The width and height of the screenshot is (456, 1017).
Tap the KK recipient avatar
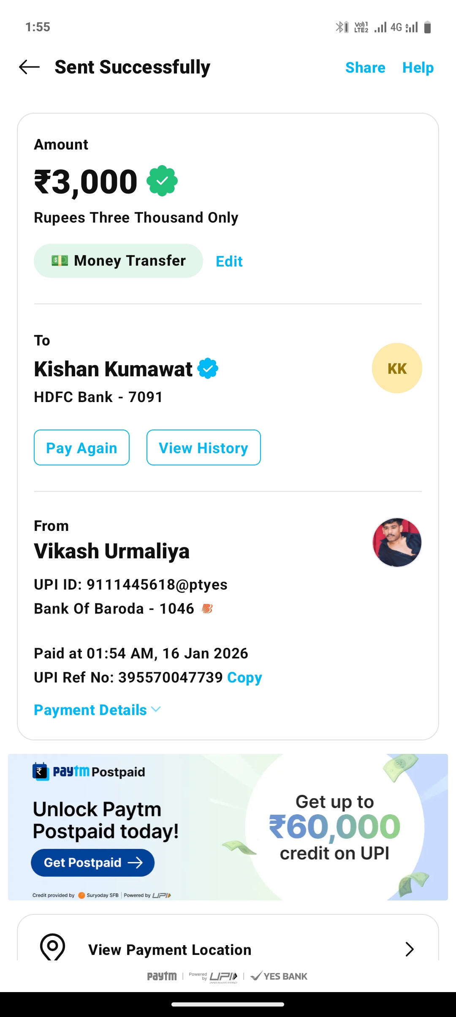pos(397,368)
